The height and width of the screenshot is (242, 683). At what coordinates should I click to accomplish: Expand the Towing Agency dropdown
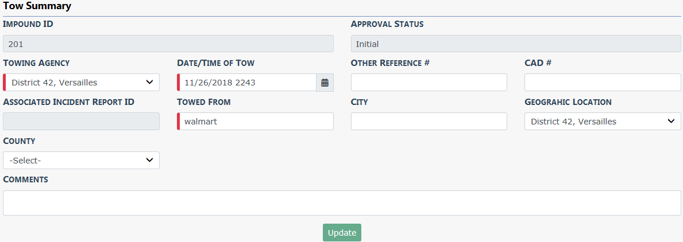click(x=82, y=83)
